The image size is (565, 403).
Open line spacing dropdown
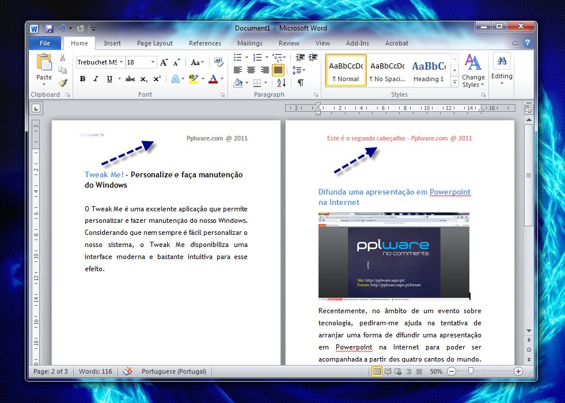click(299, 70)
